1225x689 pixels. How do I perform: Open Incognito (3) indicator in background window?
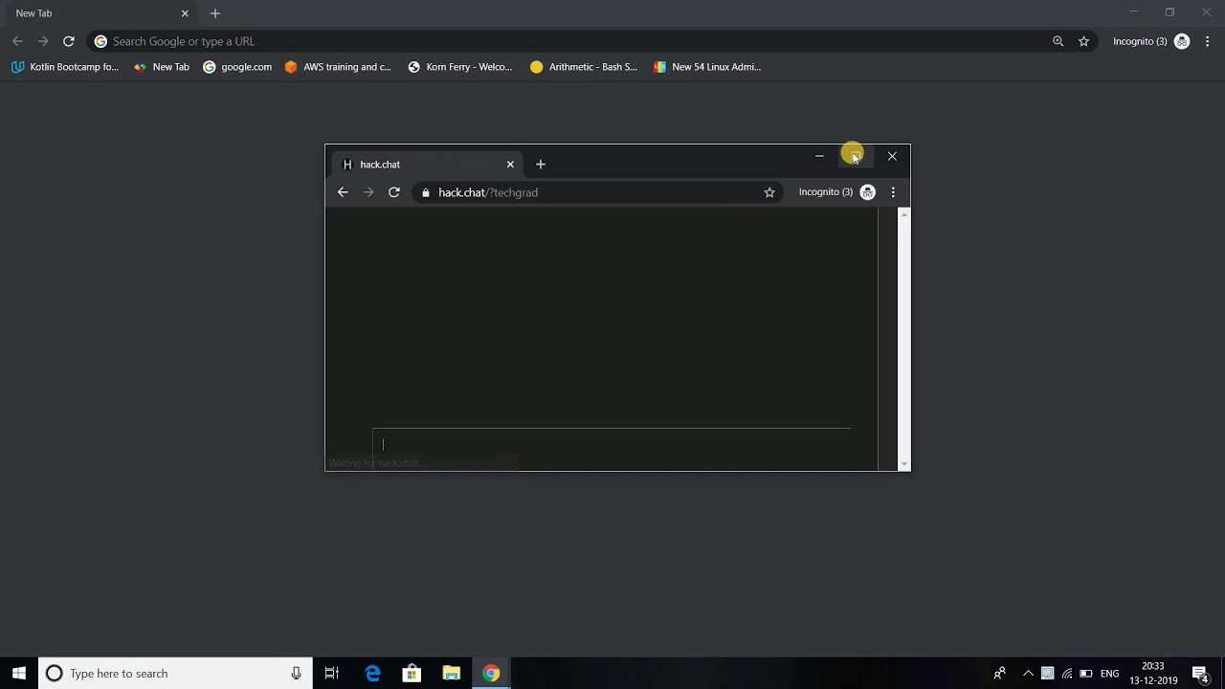click(x=1151, y=41)
